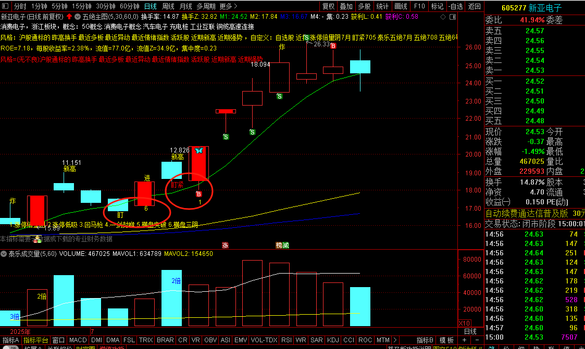Click the green S marker under 22.00 candle
Viewport: 585px width, 349px height.
226,137
